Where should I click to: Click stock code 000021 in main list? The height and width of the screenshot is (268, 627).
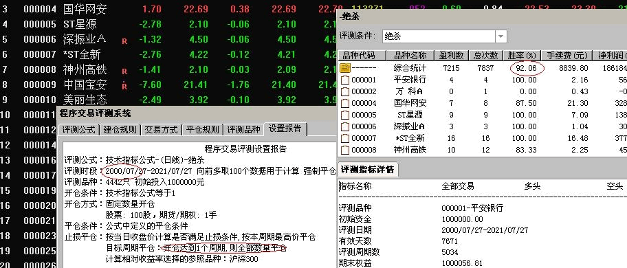(x=40, y=221)
